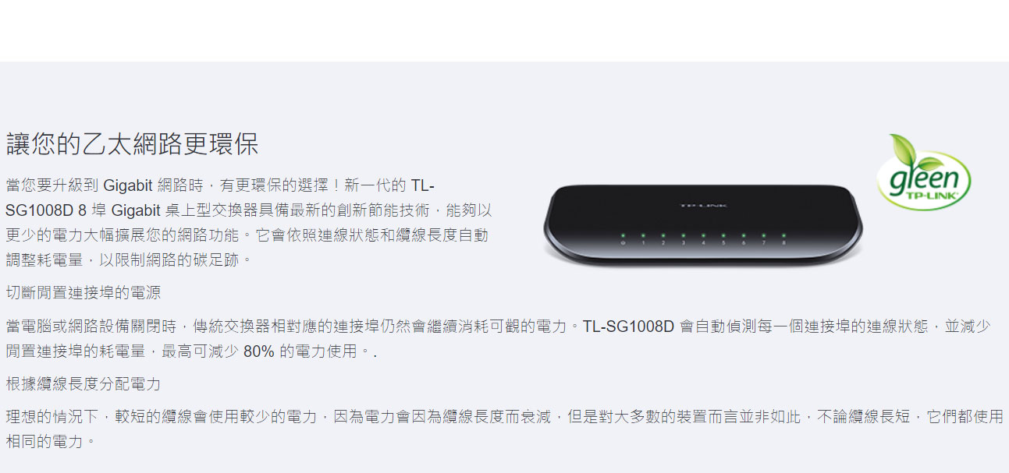This screenshot has height=473, width=1009.
Task: Click the white blank banner above the content
Action: pos(504,30)
